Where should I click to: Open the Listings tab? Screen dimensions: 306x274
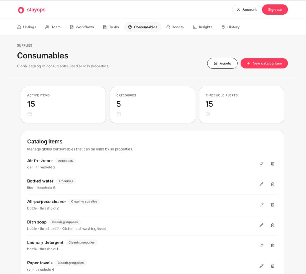(x=27, y=27)
